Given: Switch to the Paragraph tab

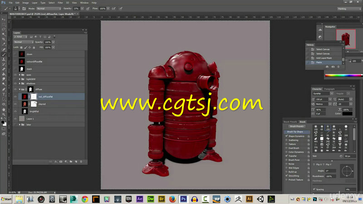Looking at the screenshot, I should pyautogui.click(x=329, y=89).
